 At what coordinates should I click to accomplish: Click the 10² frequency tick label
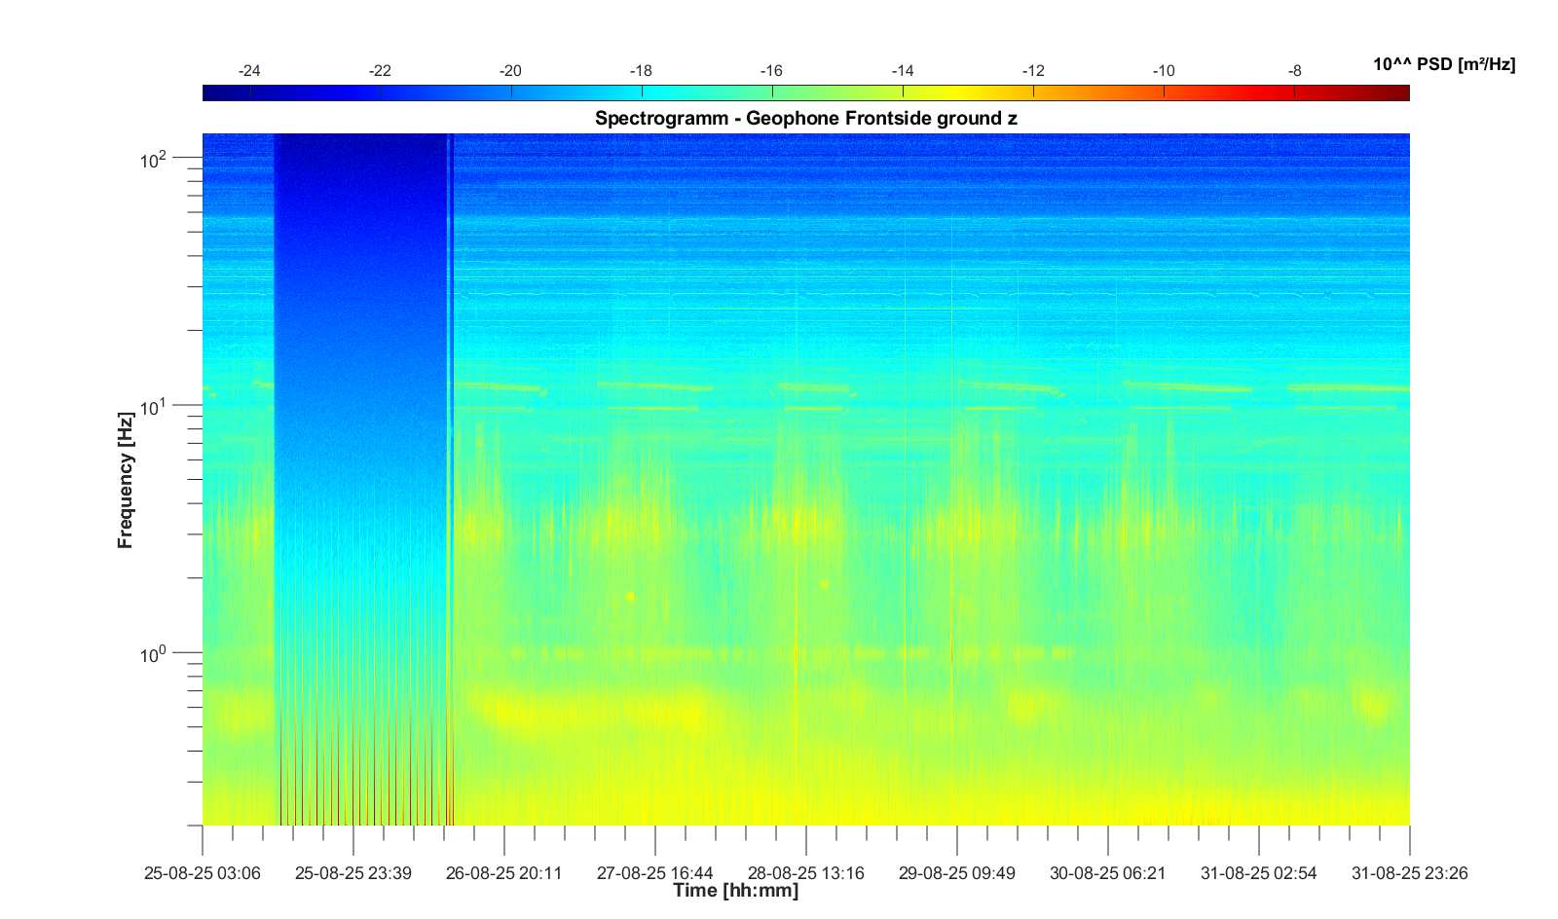[154, 159]
